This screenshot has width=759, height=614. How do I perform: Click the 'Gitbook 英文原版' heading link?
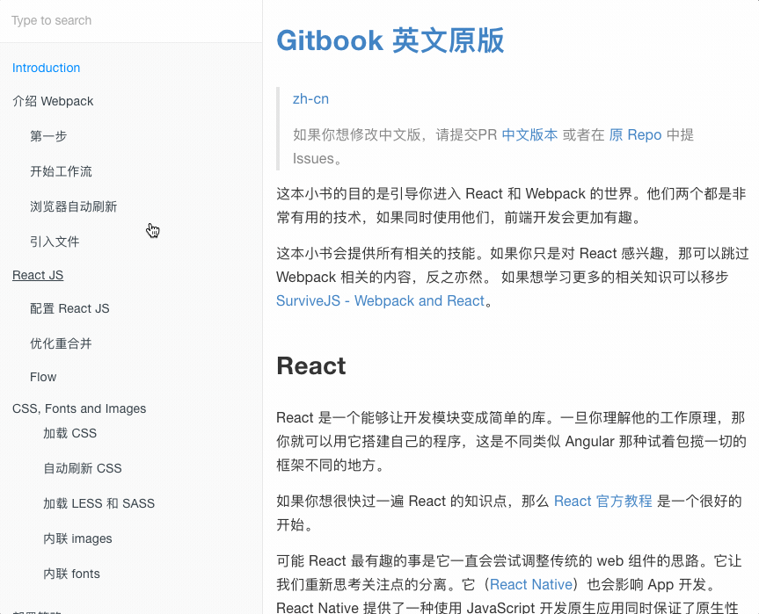(390, 40)
